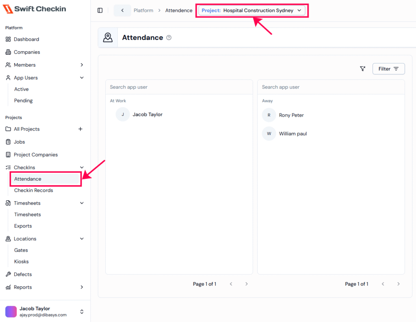This screenshot has height=322, width=416.
Task: Click the Filter button
Action: coord(388,69)
